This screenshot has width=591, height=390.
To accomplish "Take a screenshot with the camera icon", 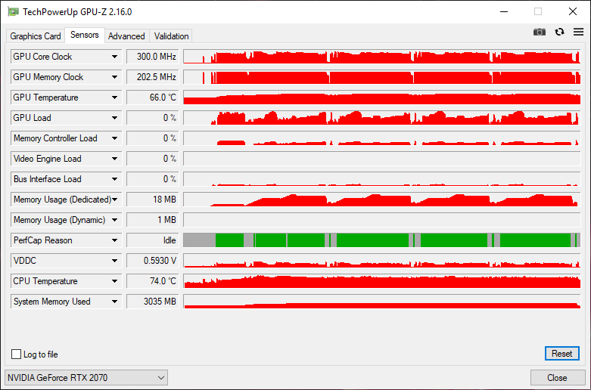I will [x=540, y=32].
